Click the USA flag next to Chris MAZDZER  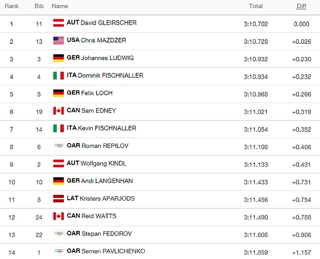[59, 40]
